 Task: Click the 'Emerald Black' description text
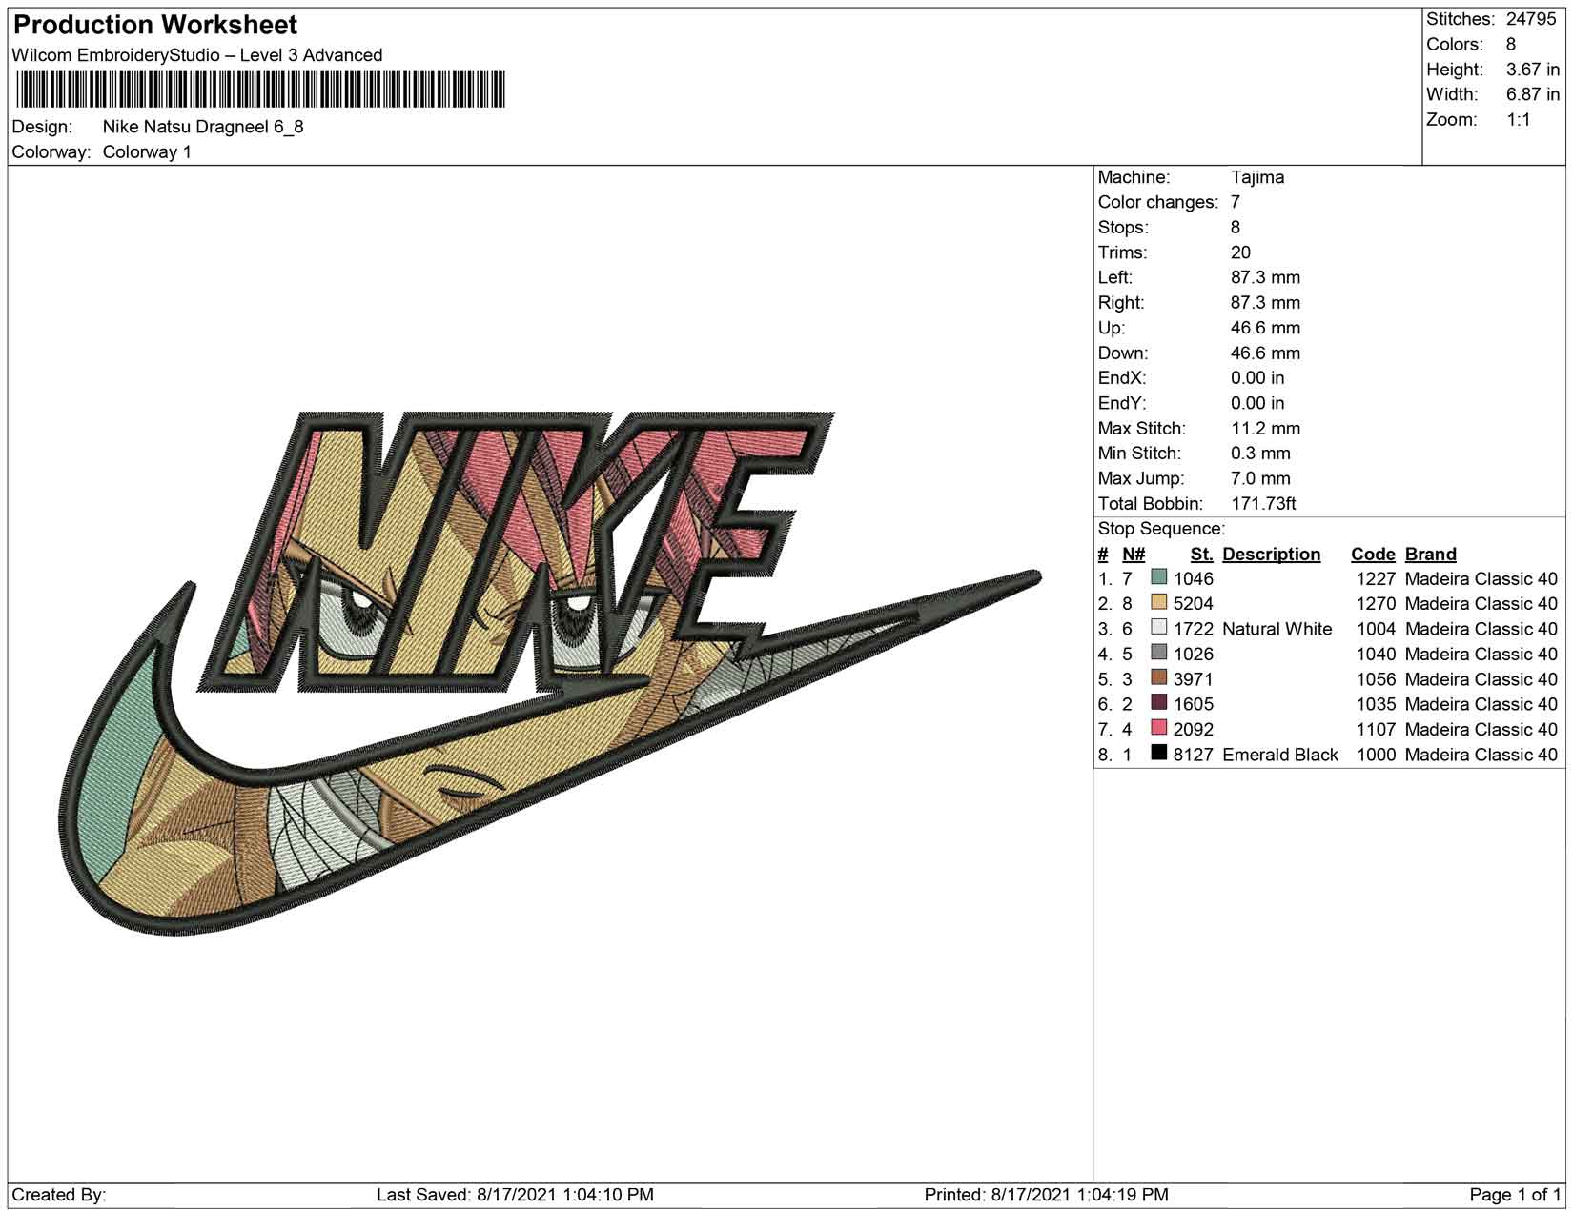click(1280, 756)
